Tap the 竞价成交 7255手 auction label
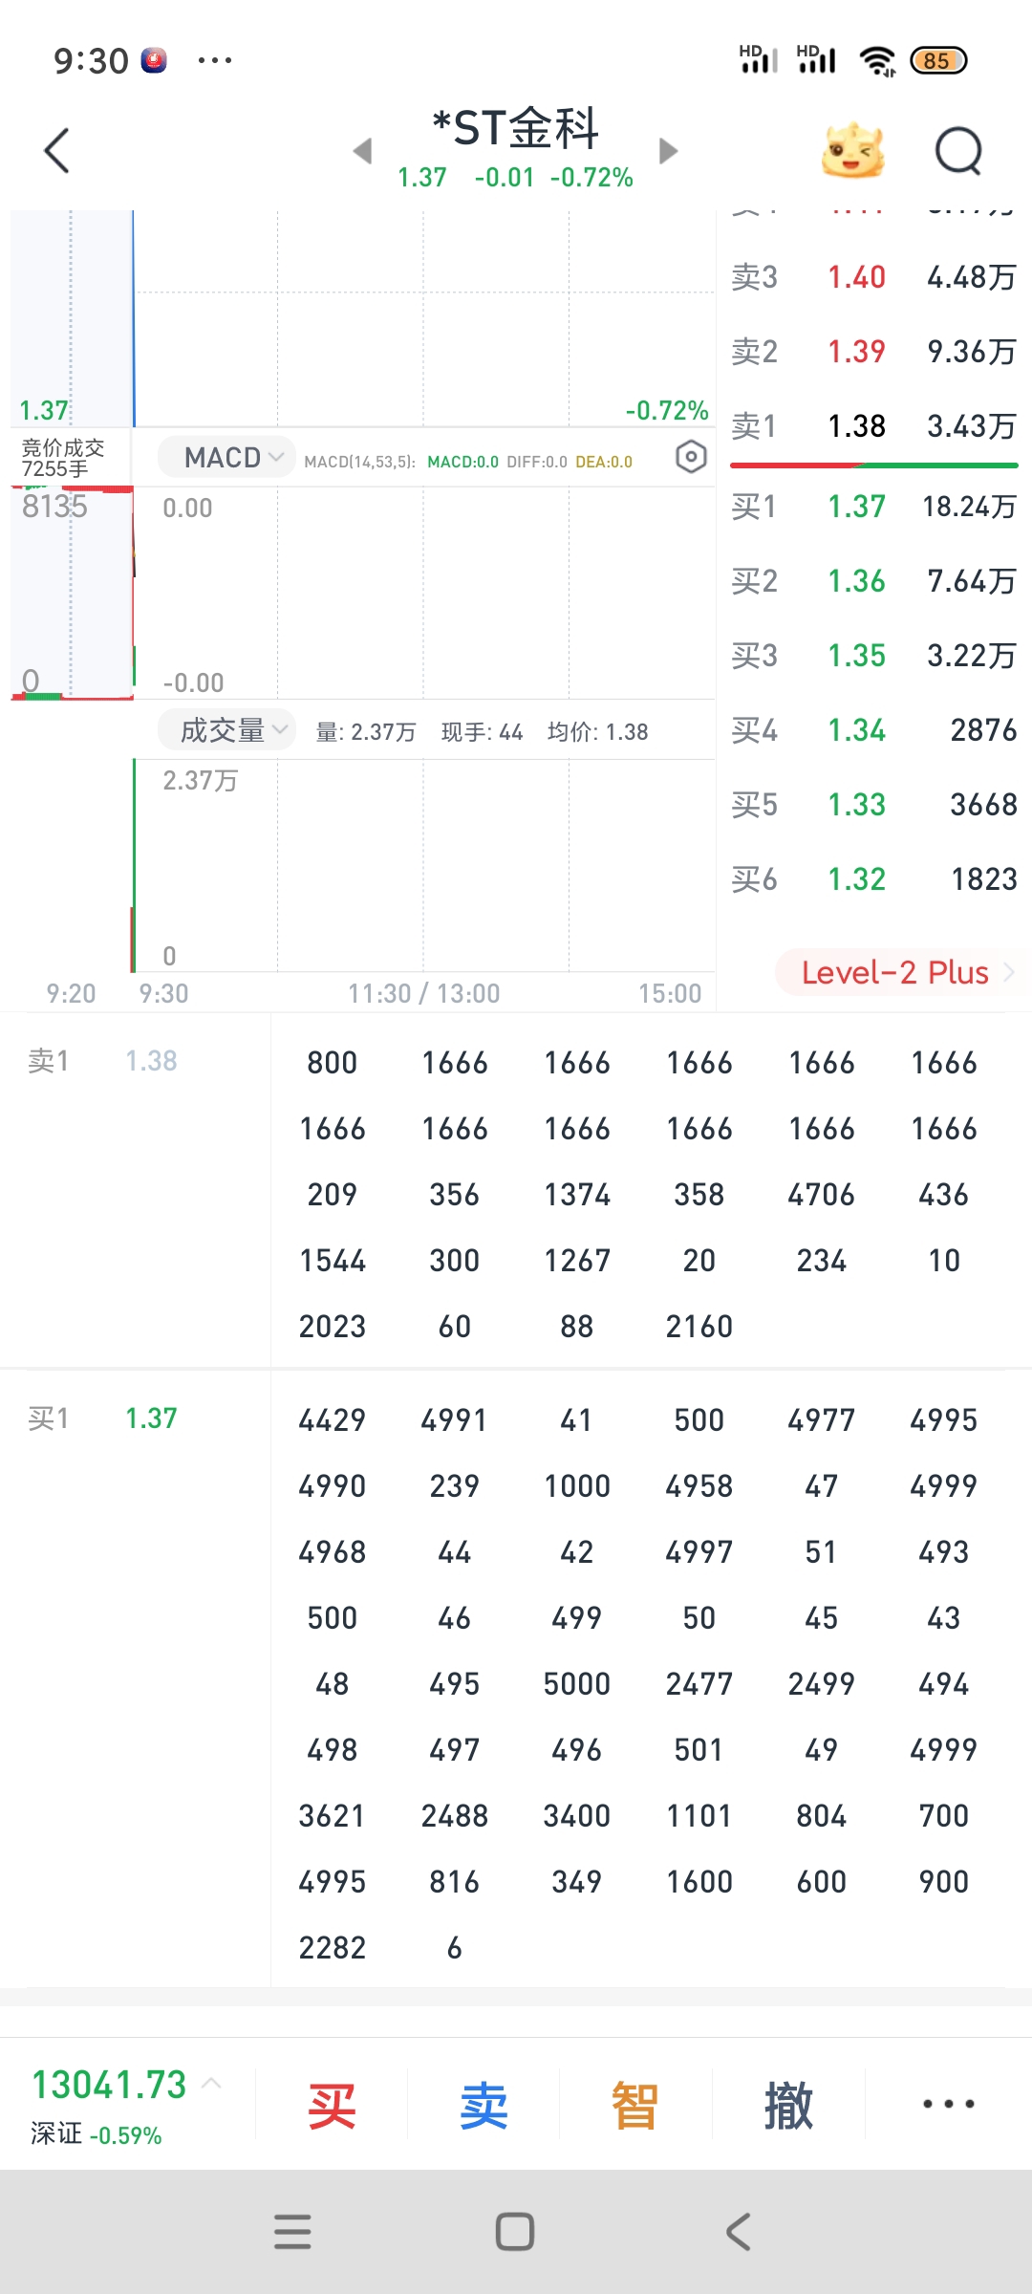The height and width of the screenshot is (2294, 1032). point(64,458)
